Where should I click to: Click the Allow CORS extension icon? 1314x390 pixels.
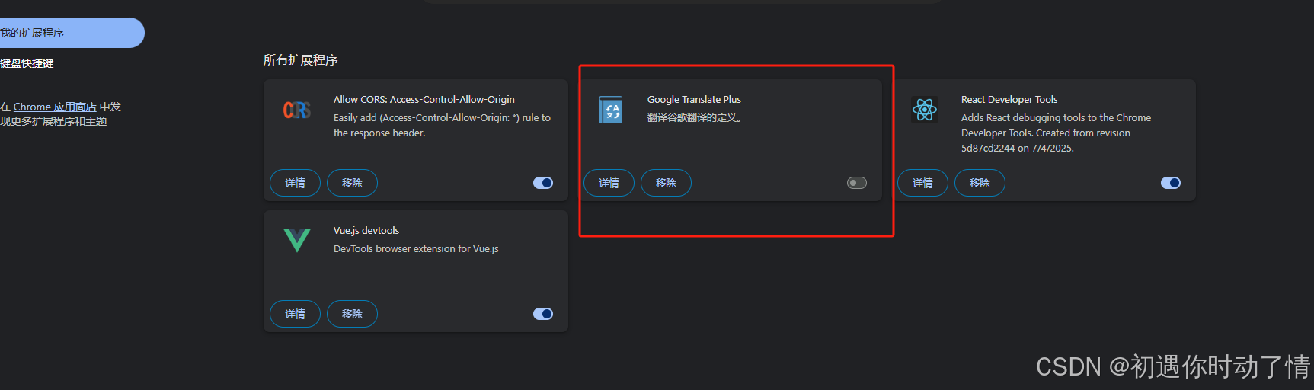pyautogui.click(x=297, y=110)
